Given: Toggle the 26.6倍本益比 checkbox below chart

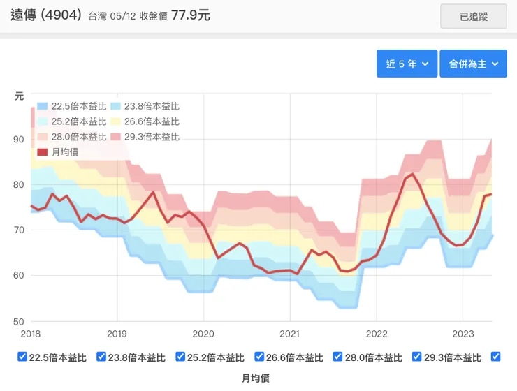Looking at the screenshot, I should click(x=259, y=356).
